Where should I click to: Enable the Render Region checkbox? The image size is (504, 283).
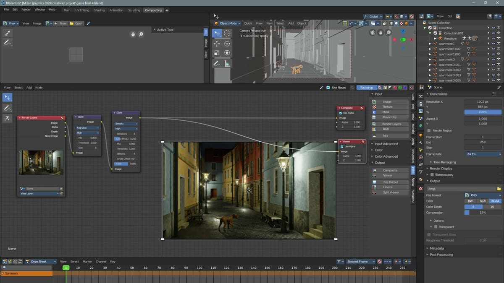[429, 130]
